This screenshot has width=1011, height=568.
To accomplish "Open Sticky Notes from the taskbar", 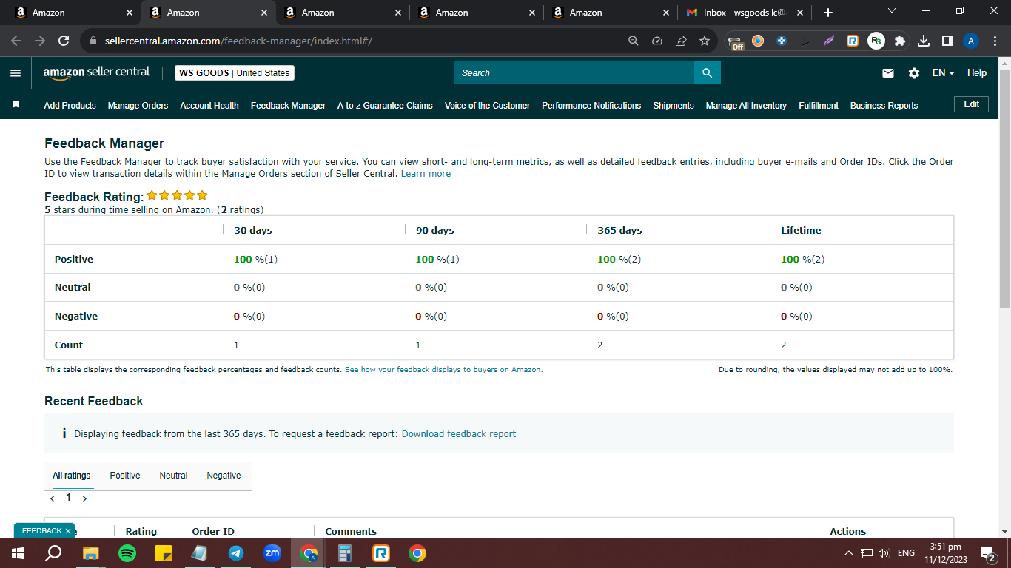I will point(164,553).
